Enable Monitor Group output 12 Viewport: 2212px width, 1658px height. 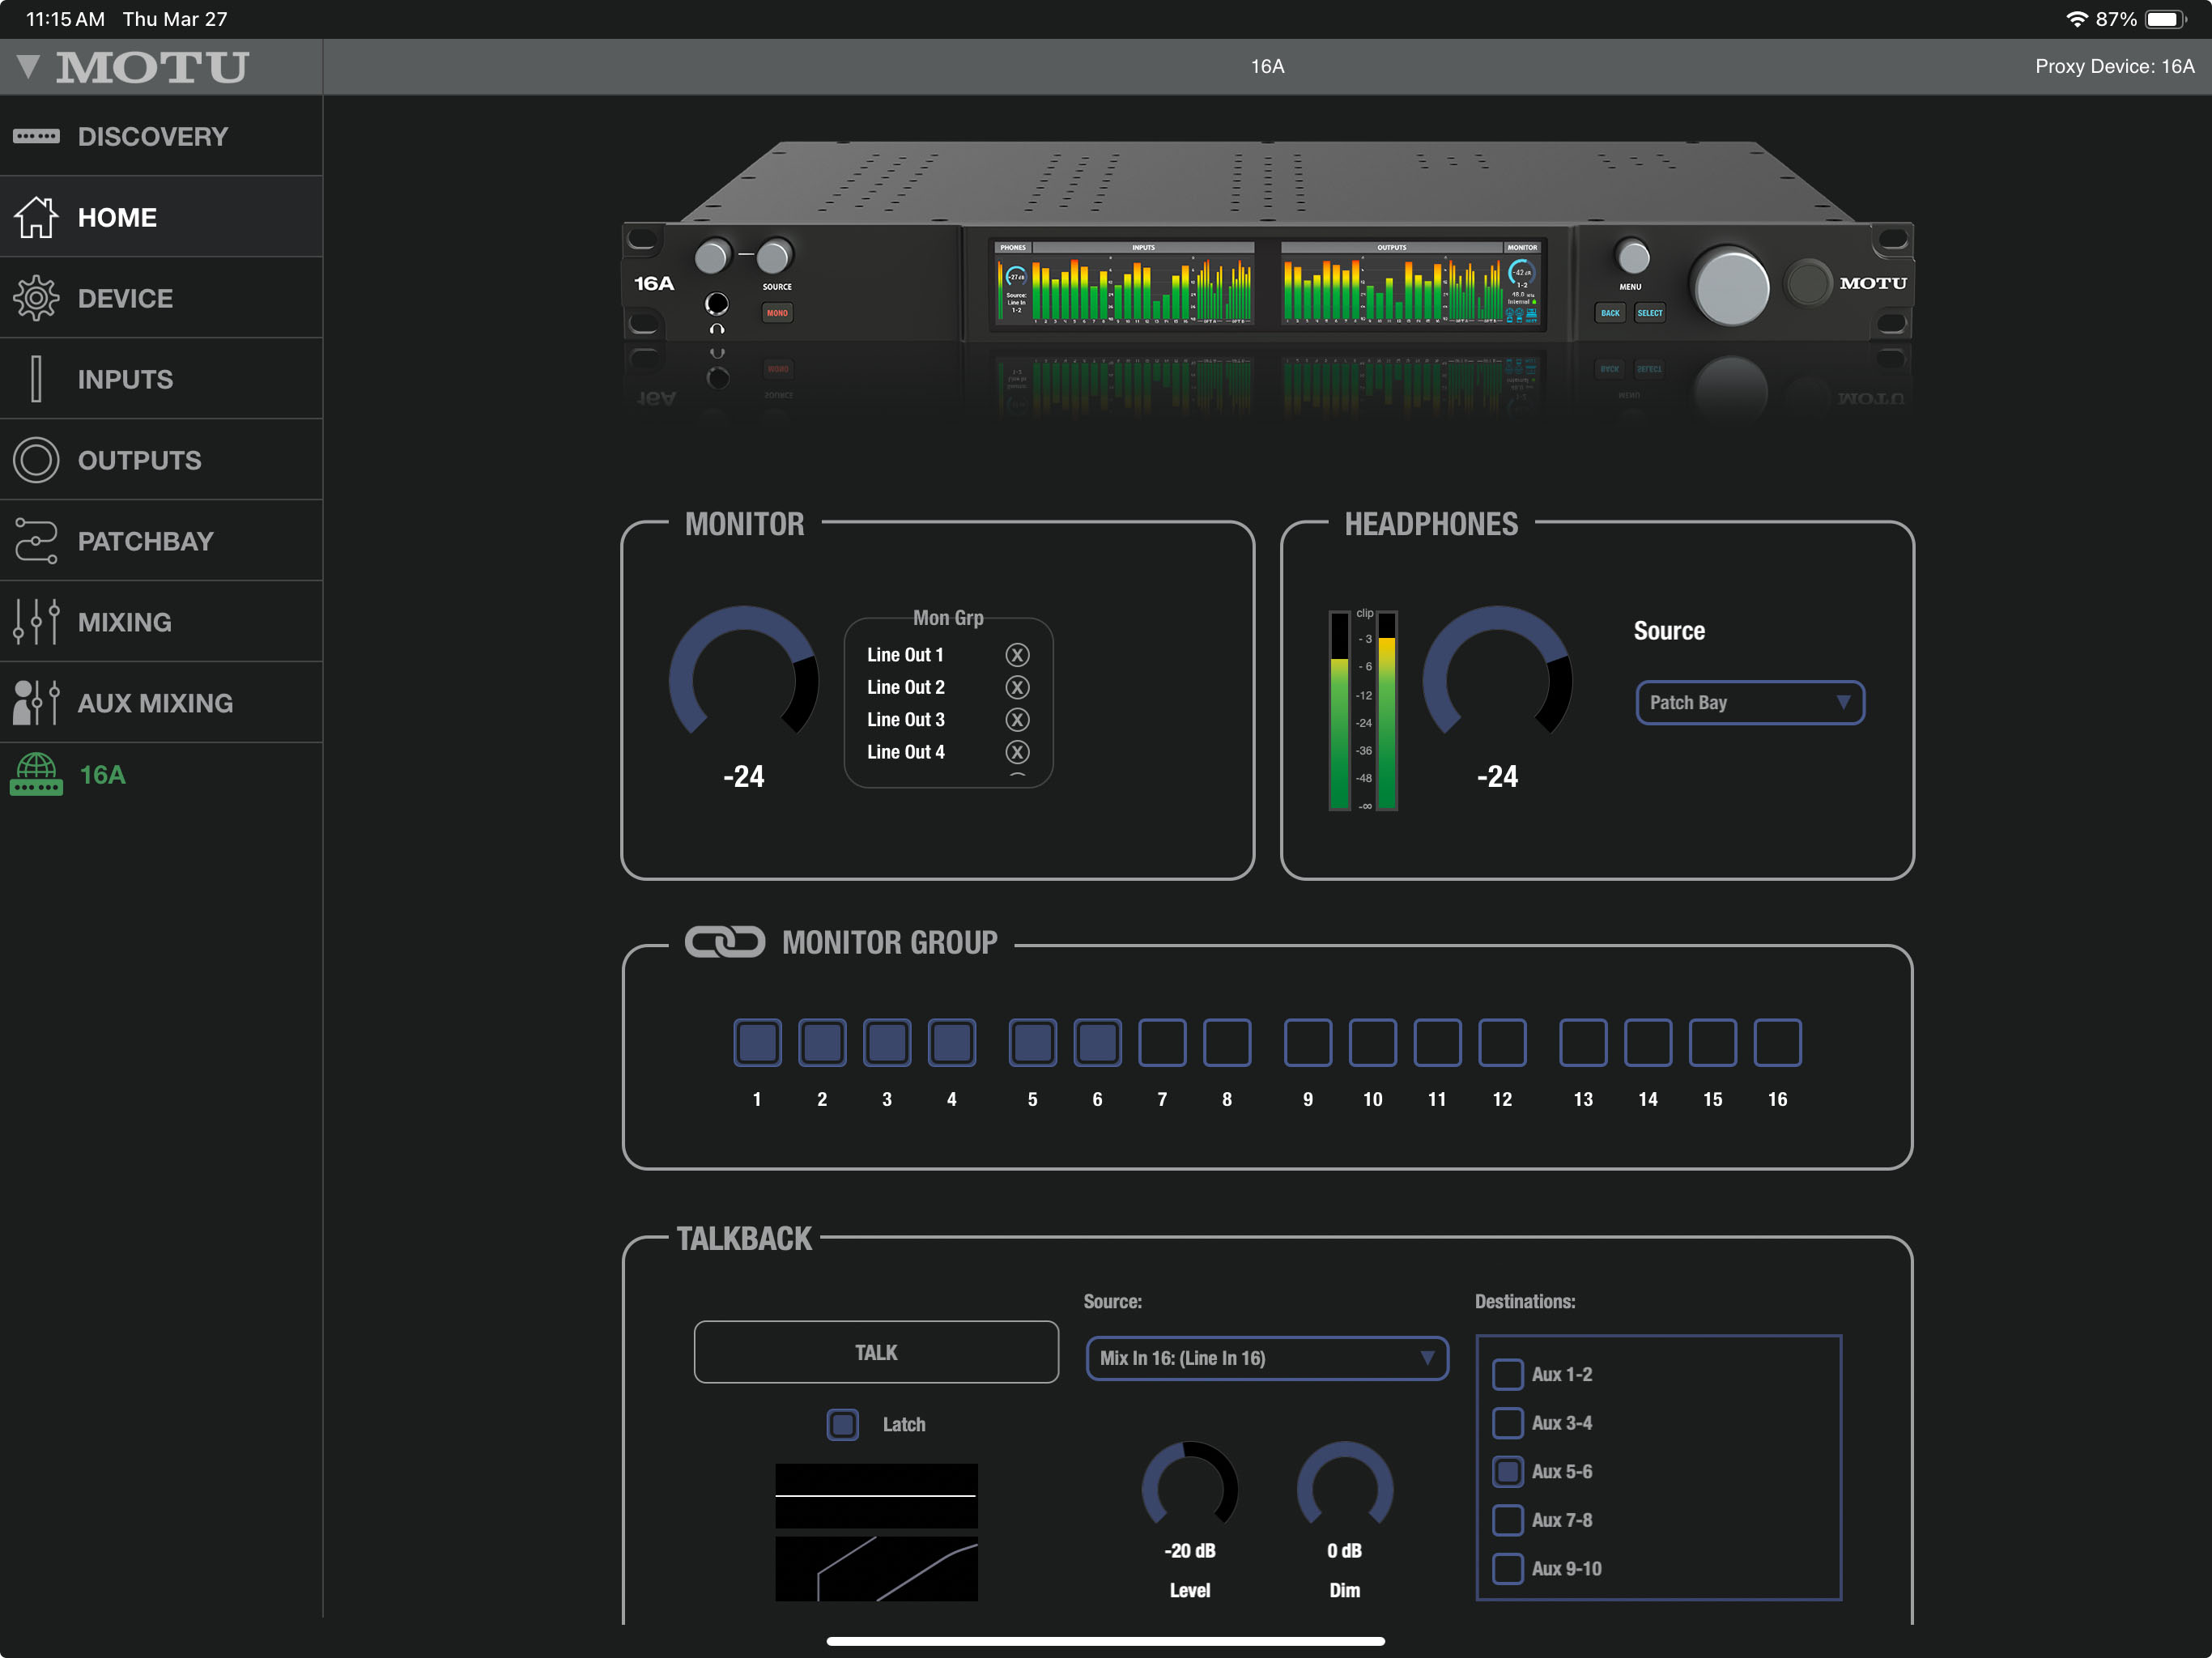tap(1502, 1043)
